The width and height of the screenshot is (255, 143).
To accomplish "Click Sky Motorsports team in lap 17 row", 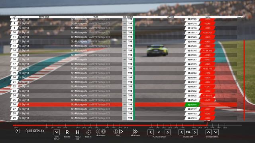I will (79, 64).
